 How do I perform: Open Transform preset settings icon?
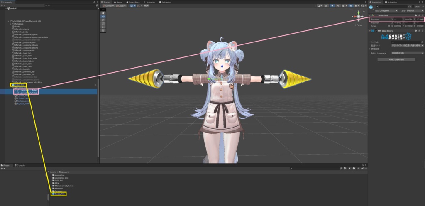[x=419, y=15]
